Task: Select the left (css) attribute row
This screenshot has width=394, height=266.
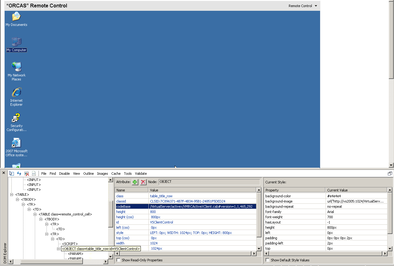Action: (x=185, y=227)
